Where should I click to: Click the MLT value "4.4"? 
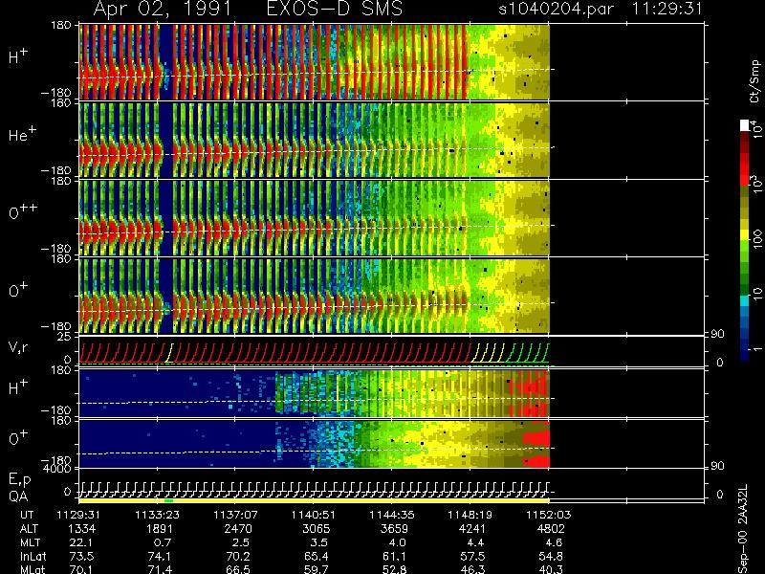[x=475, y=542]
